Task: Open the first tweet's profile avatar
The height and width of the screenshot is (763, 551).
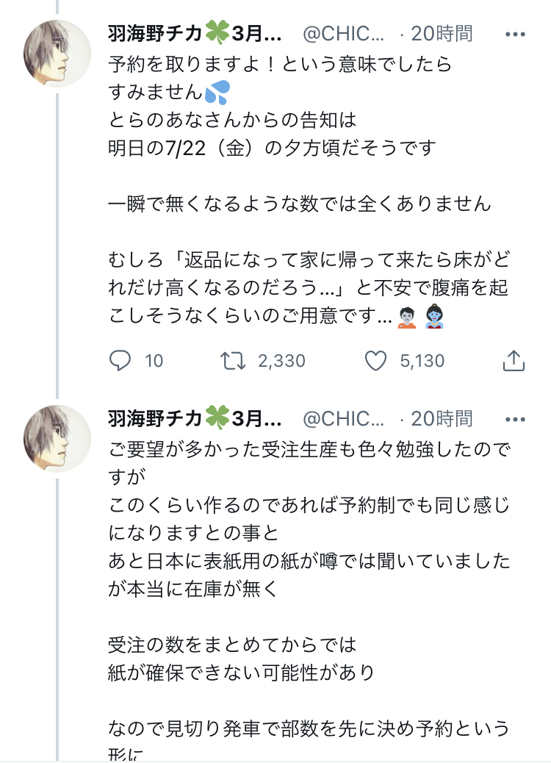Action: tap(58, 53)
